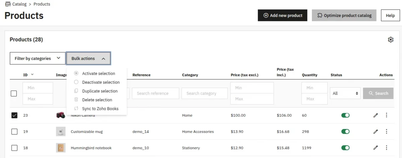Open three-dot more actions for Customizable mug
402x158 pixels.
386,132
